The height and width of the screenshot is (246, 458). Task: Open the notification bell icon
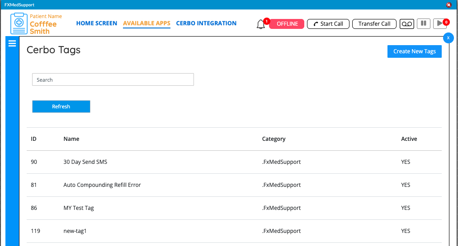[261, 24]
